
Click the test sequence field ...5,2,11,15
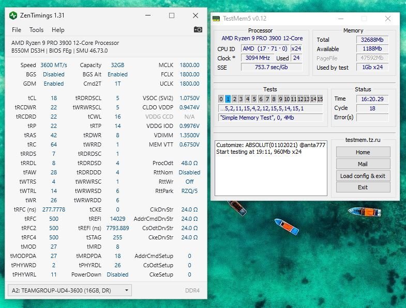270,108
